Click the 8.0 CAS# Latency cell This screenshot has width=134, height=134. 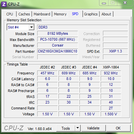click(69, 79)
